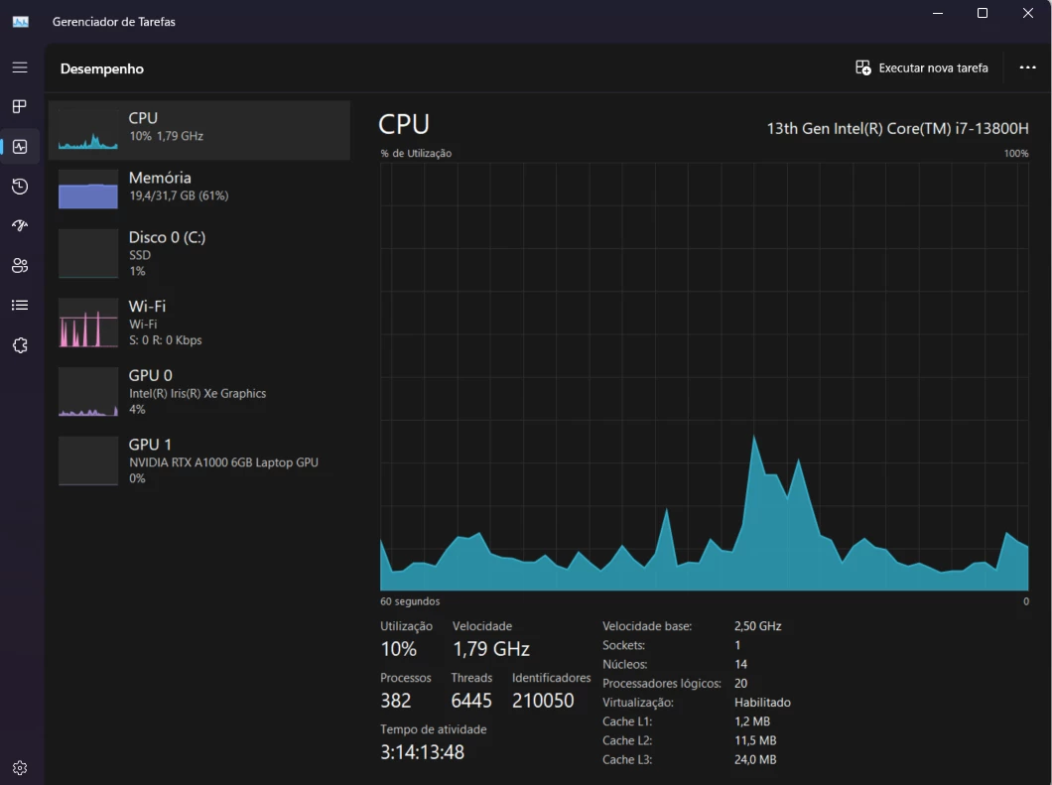
Task: Click the Núcleos value 14
Action: coord(740,664)
